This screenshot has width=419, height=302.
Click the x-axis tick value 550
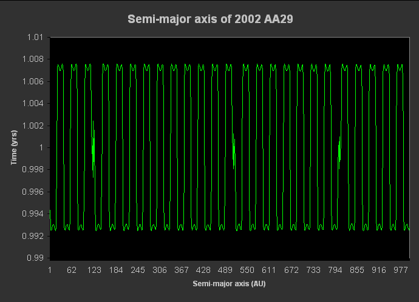[x=247, y=270]
